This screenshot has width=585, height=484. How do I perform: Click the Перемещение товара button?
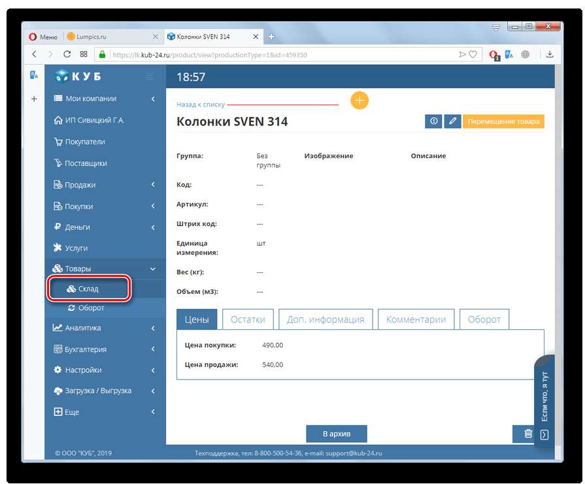[x=503, y=121]
